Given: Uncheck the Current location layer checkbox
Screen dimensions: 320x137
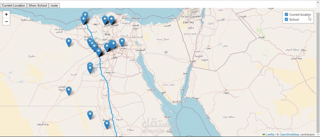Looking at the screenshot, I should 286,14.
